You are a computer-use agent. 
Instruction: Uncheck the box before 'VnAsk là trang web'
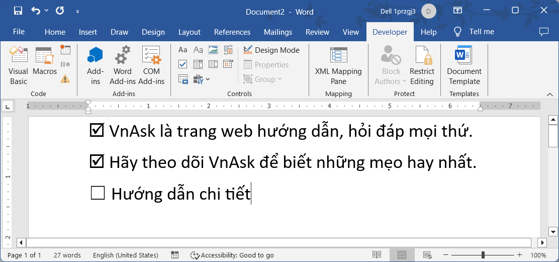[x=97, y=130]
